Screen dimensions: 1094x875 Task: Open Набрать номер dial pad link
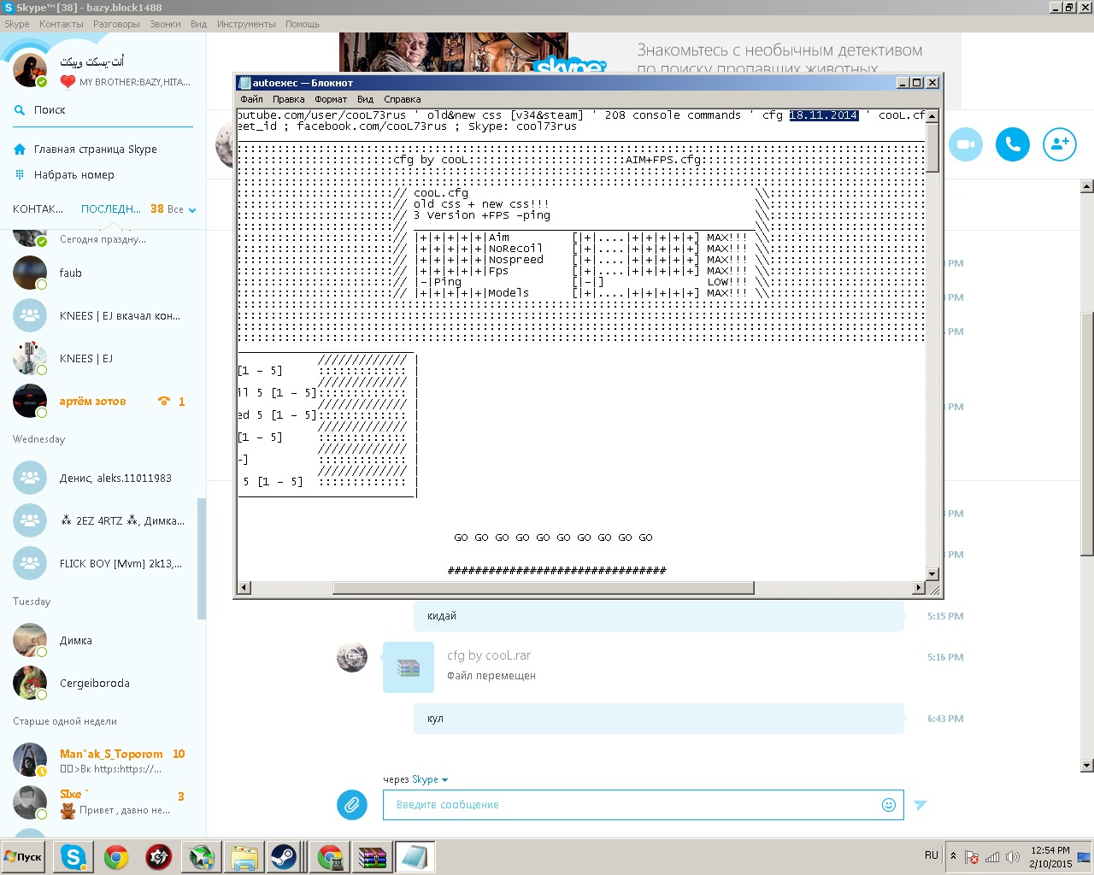tap(74, 175)
